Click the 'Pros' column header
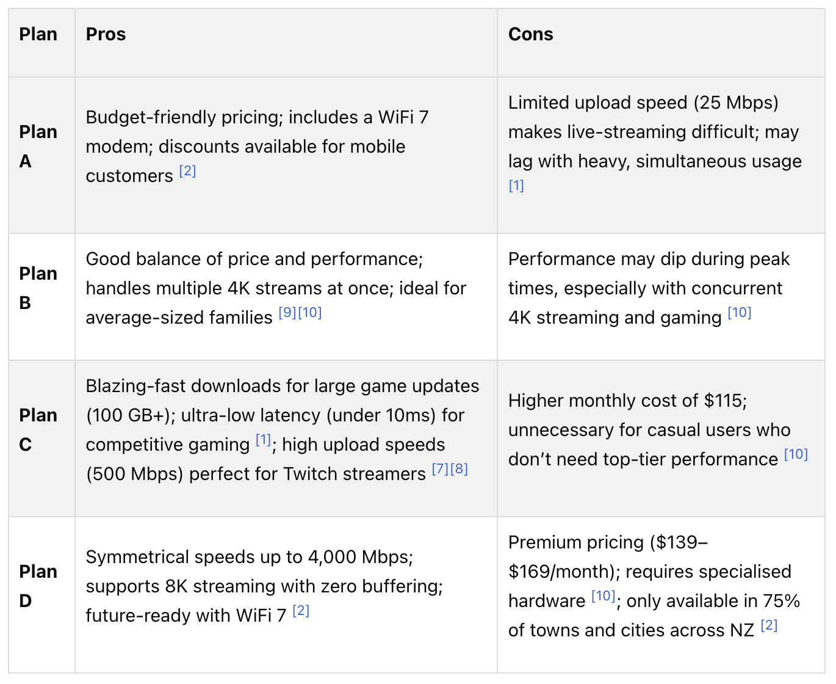The image size is (836, 684). (x=106, y=34)
